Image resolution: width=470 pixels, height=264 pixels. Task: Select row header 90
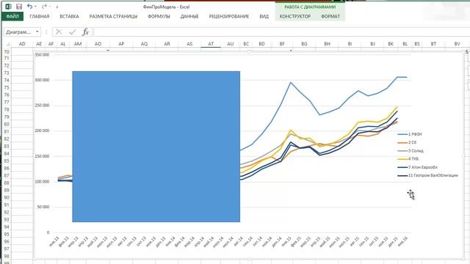7,197
